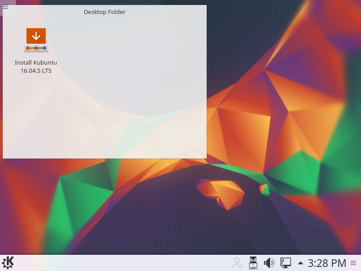Click empty space inside Desktop Folder widget
Viewport: 361px width, 271px height.
pos(135,99)
